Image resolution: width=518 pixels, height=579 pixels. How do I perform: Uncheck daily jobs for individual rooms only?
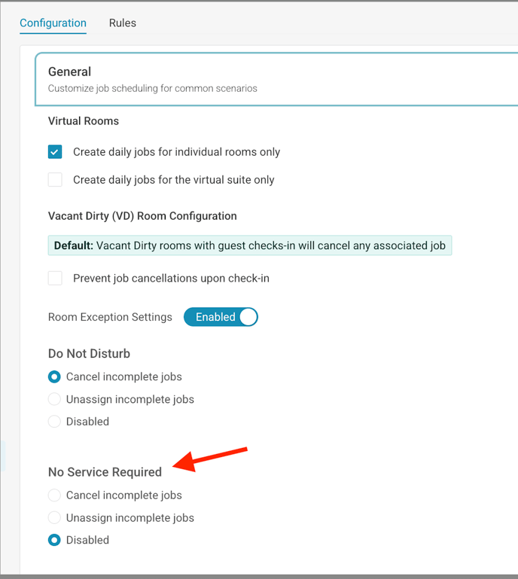click(x=55, y=152)
